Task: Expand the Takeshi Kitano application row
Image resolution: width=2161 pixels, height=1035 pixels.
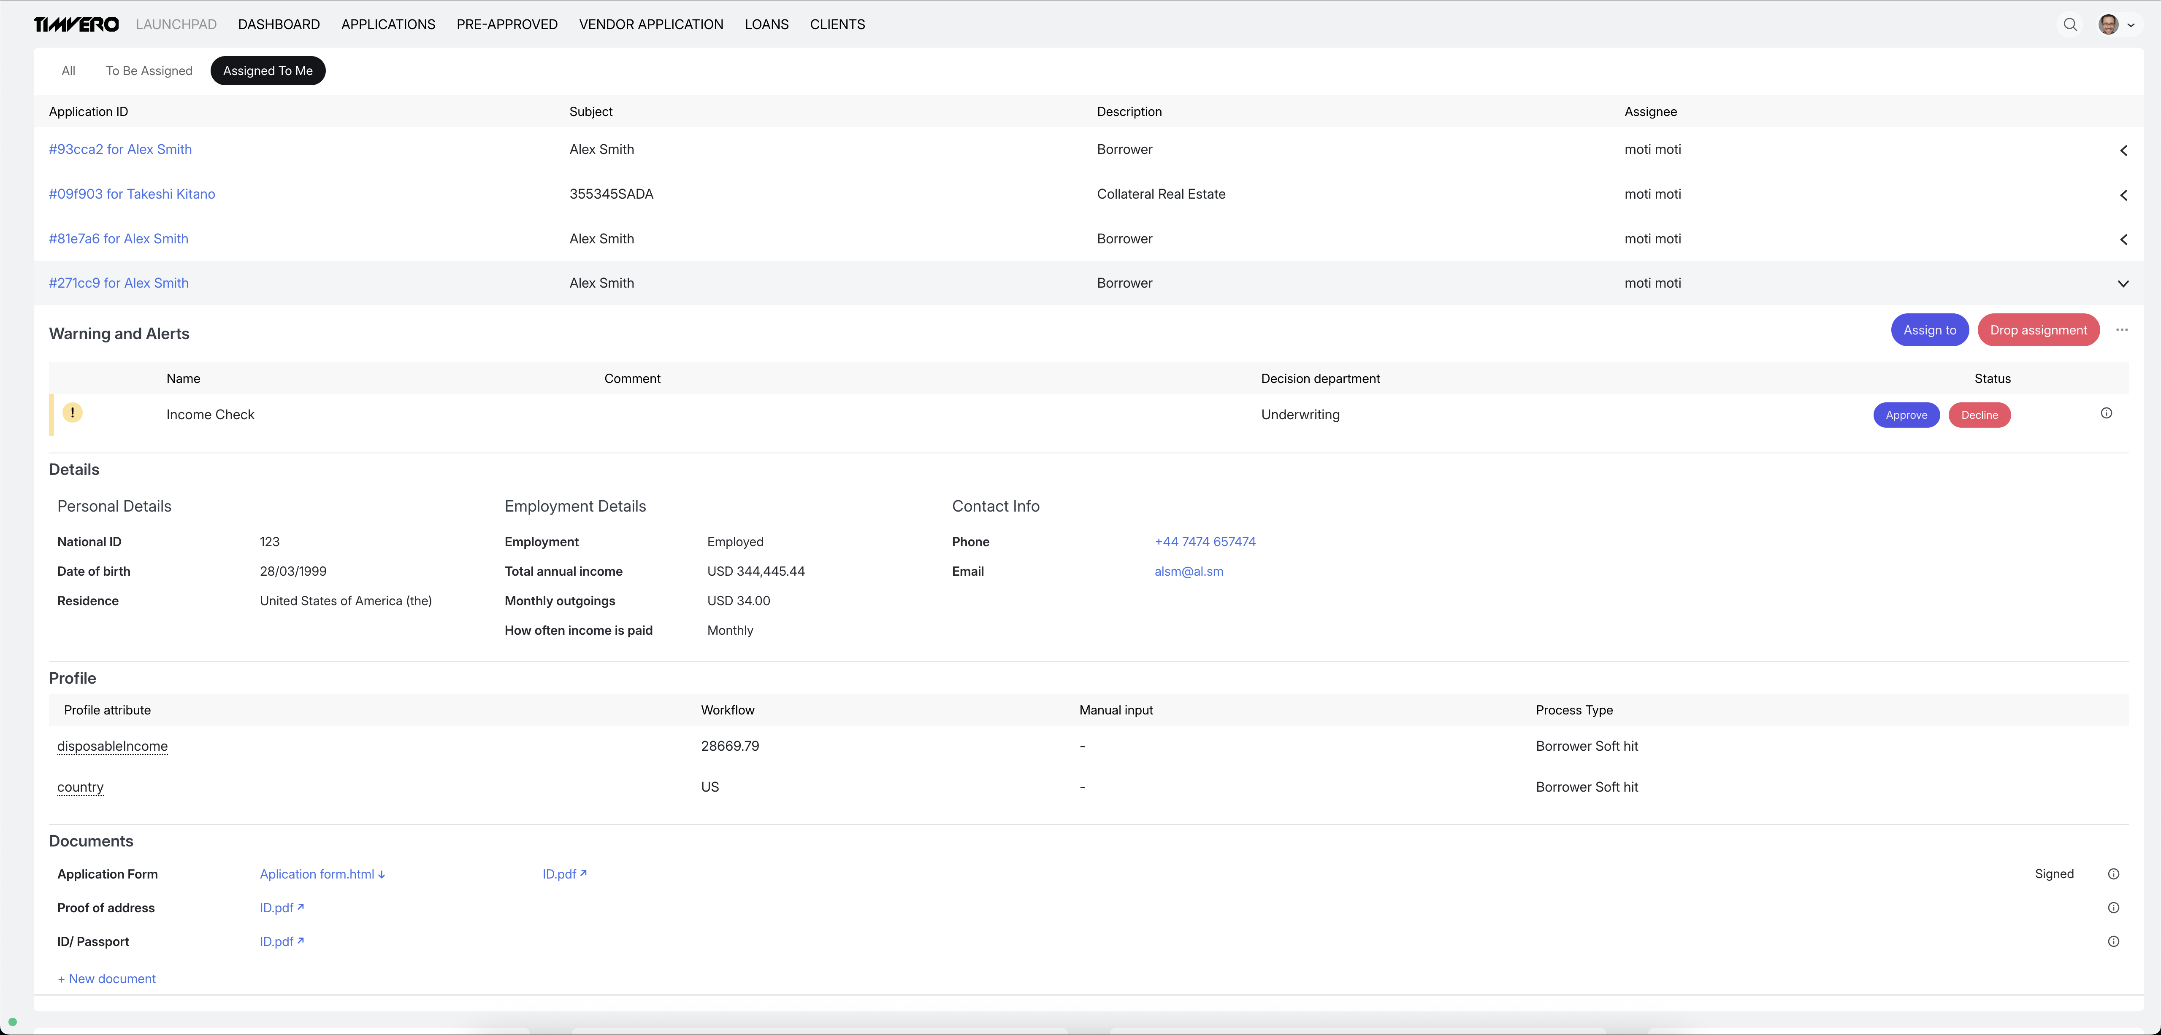Action: (2123, 195)
